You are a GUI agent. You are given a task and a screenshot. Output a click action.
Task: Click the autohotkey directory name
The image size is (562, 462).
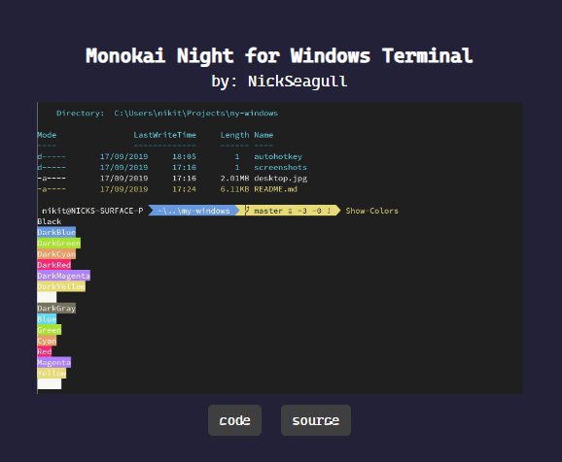tap(278, 156)
